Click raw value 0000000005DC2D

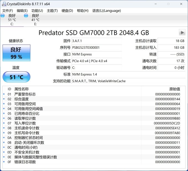pyautogui.click(x=167, y=123)
